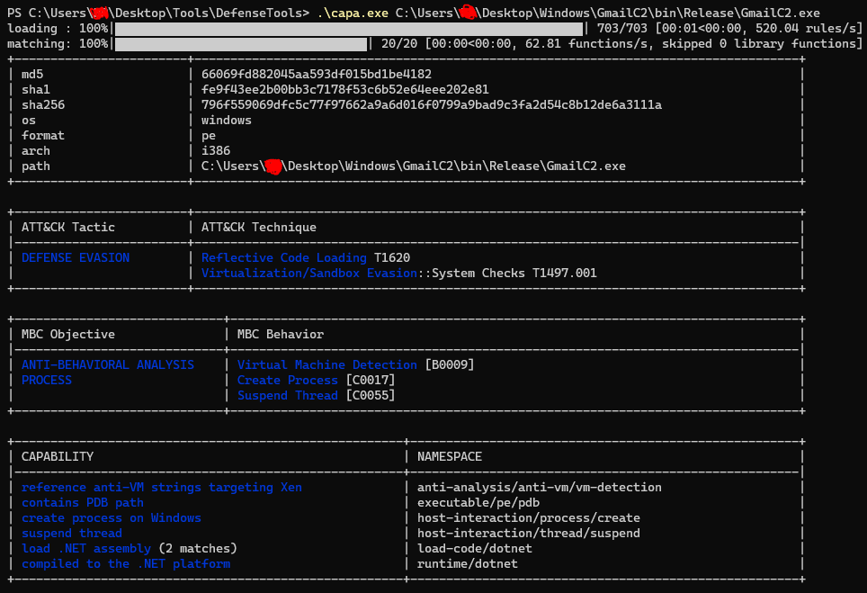This screenshot has height=593, width=867.
Task: Select the PROCESS objective under MBC Objective
Action: point(47,381)
